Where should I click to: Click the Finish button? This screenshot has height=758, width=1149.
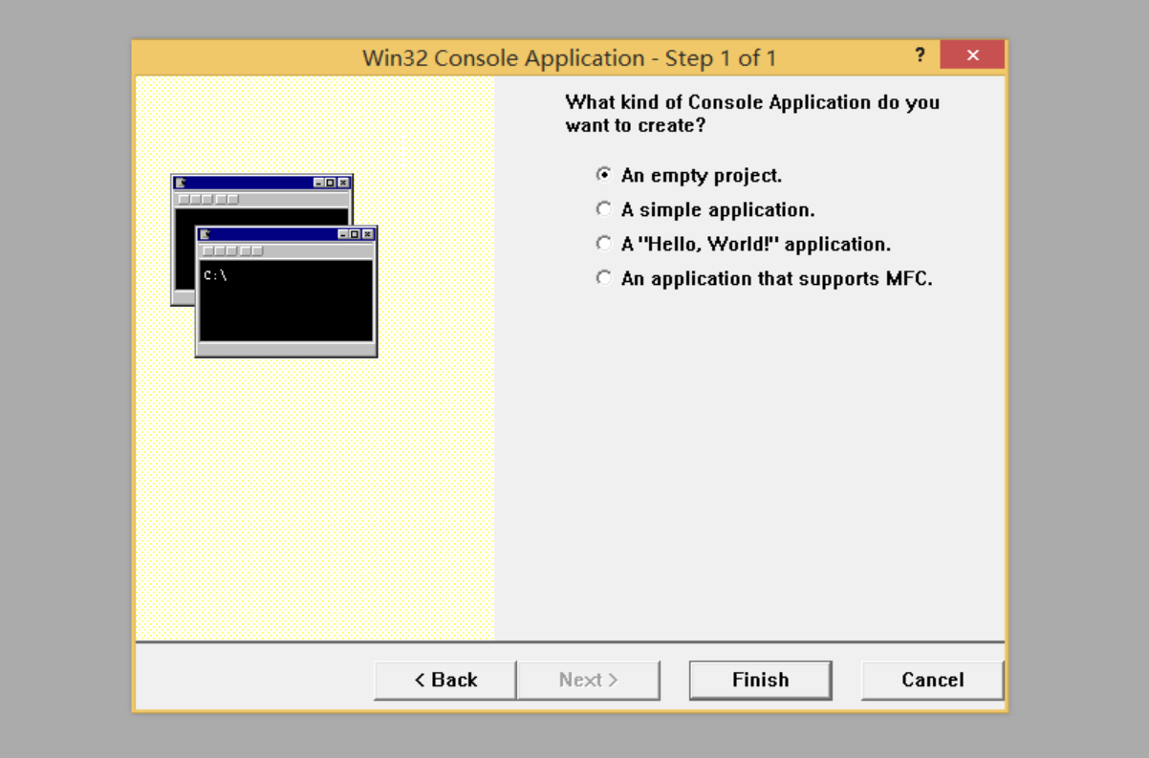tap(760, 680)
